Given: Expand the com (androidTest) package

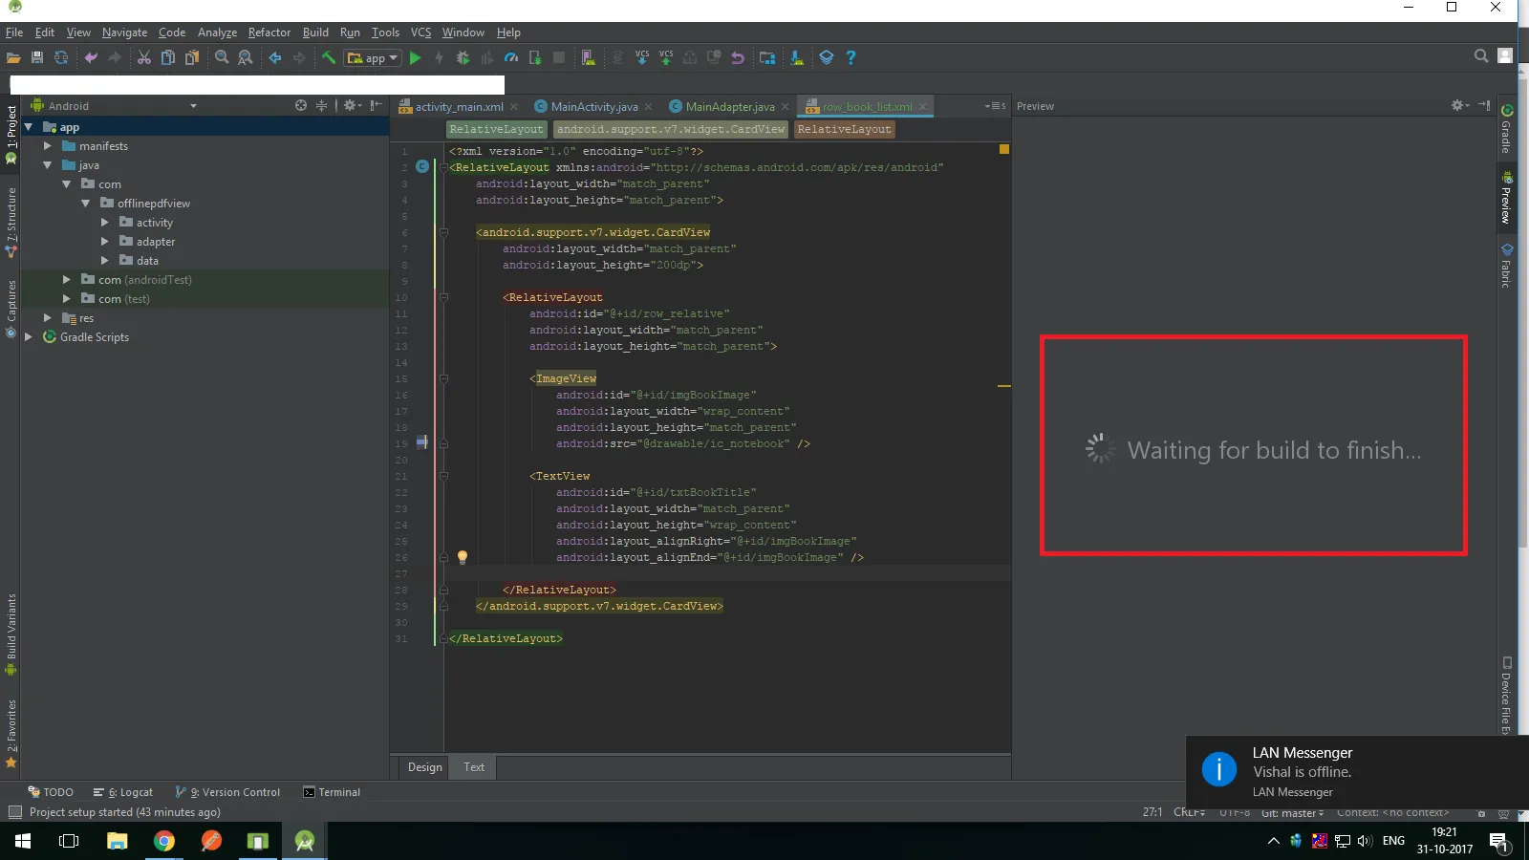Looking at the screenshot, I should point(67,280).
